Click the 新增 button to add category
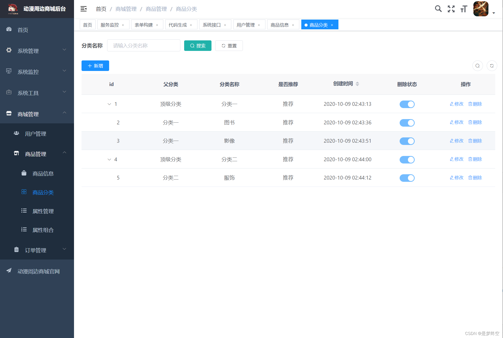 (x=95, y=65)
